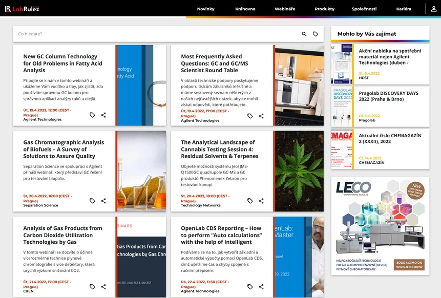Viewport: 441px width, 298px height.
Task: Open the user account icon
Action: pos(433,9)
